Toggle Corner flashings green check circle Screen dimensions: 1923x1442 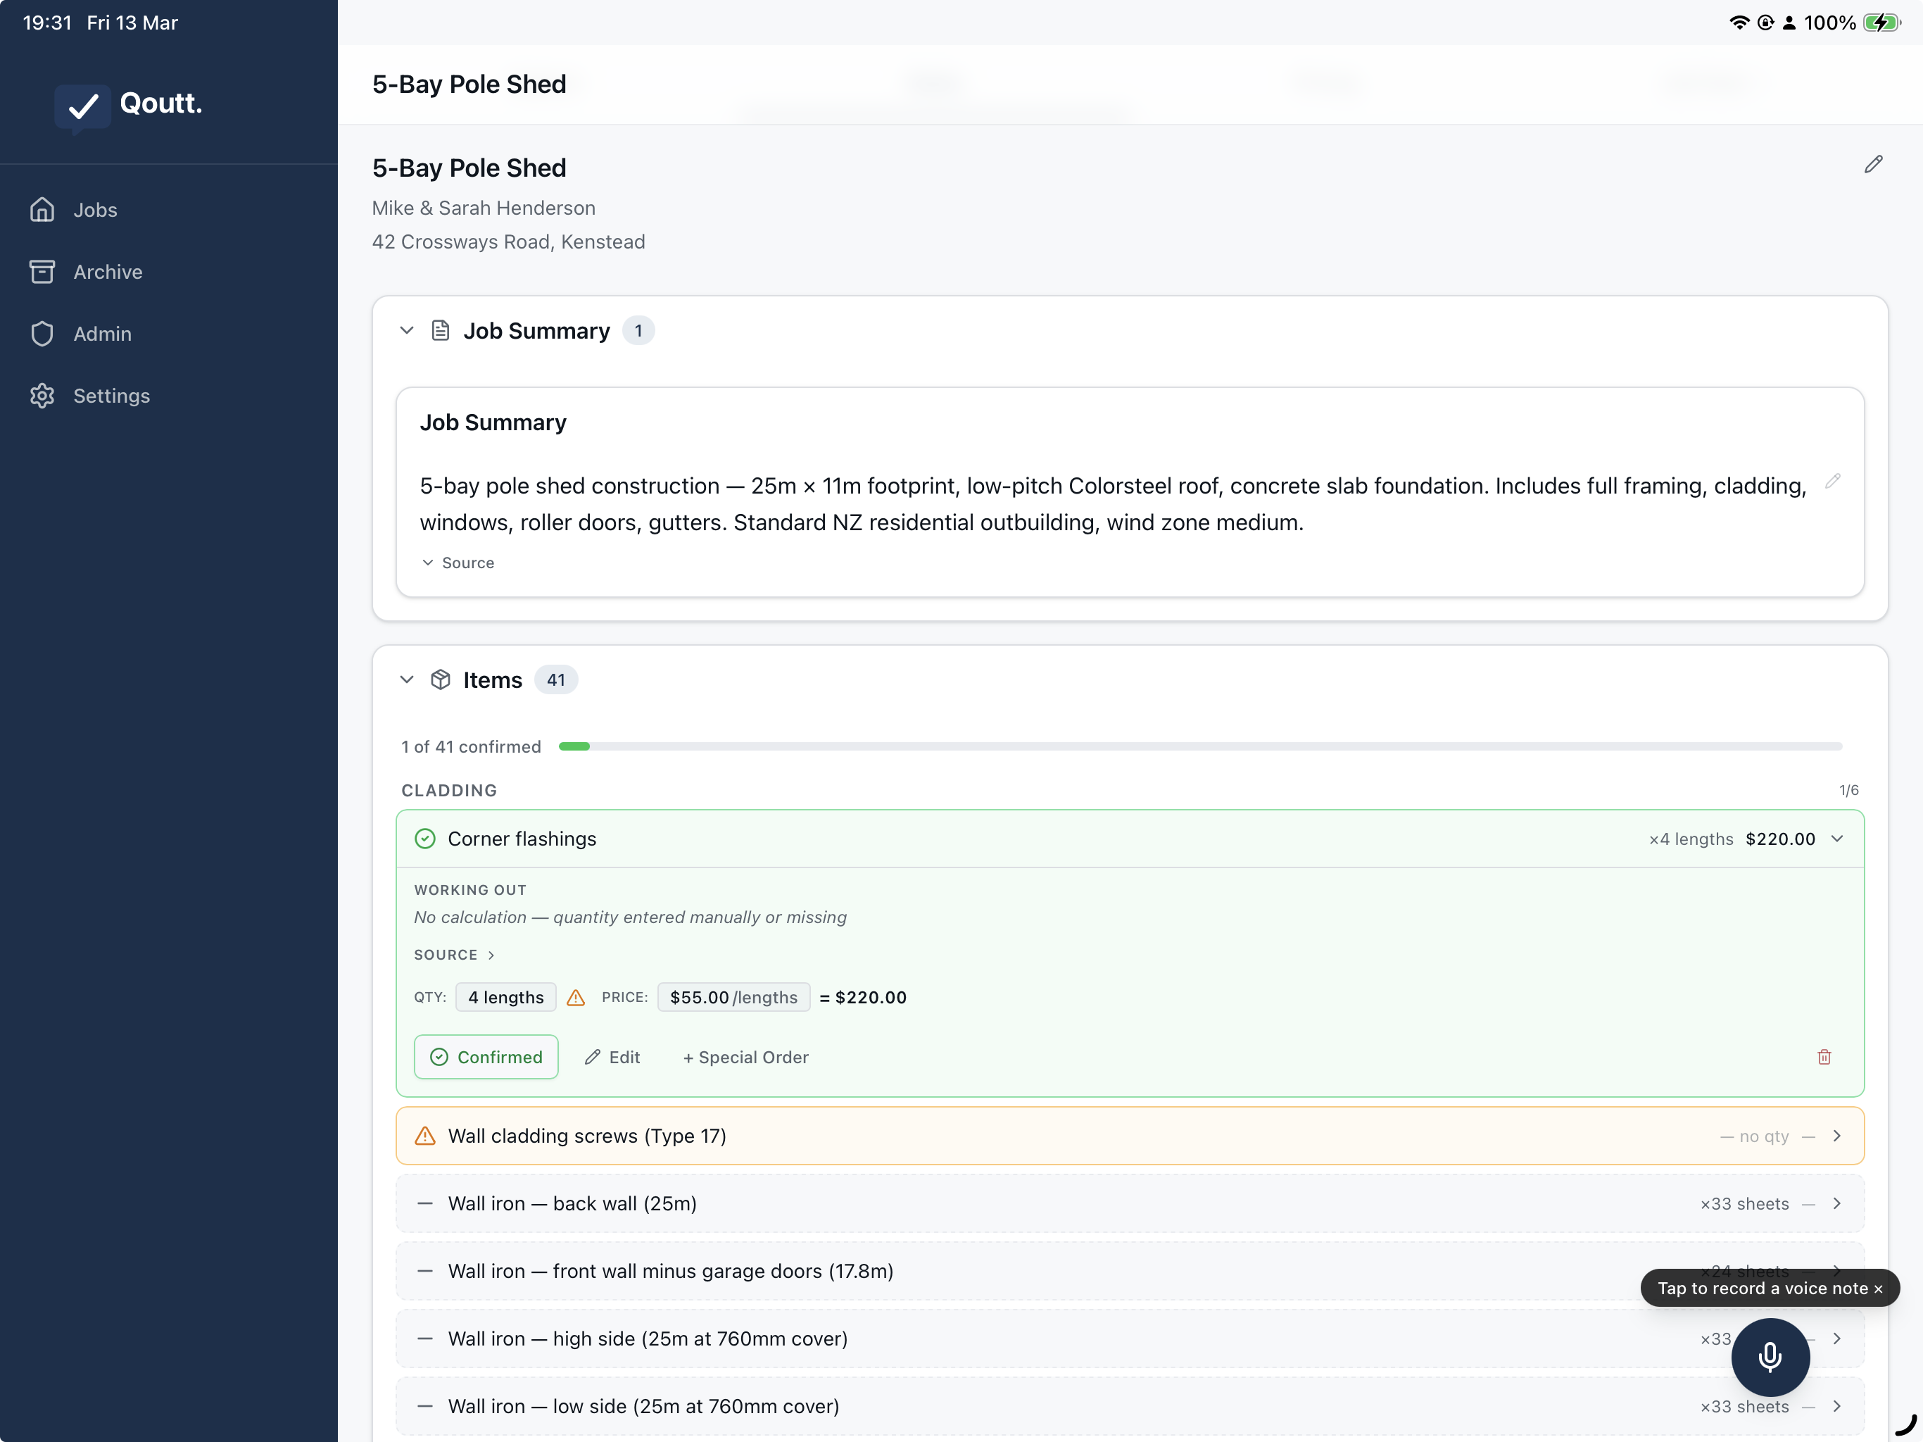click(425, 839)
